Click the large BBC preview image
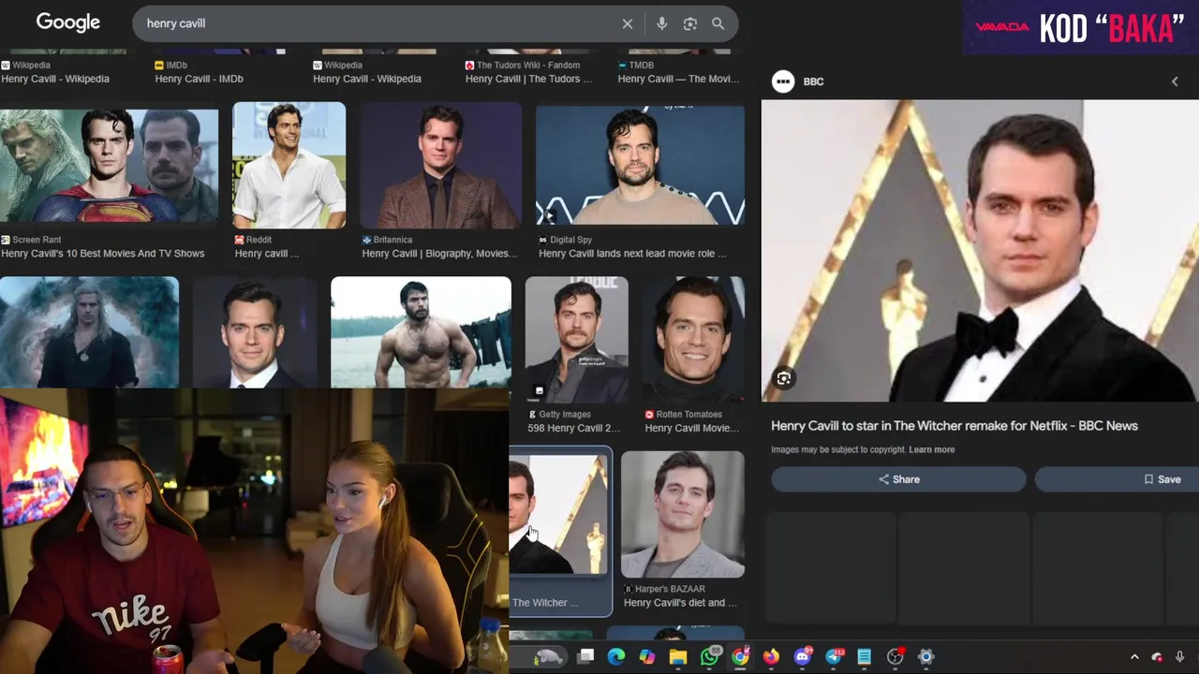The image size is (1199, 674). click(980, 251)
